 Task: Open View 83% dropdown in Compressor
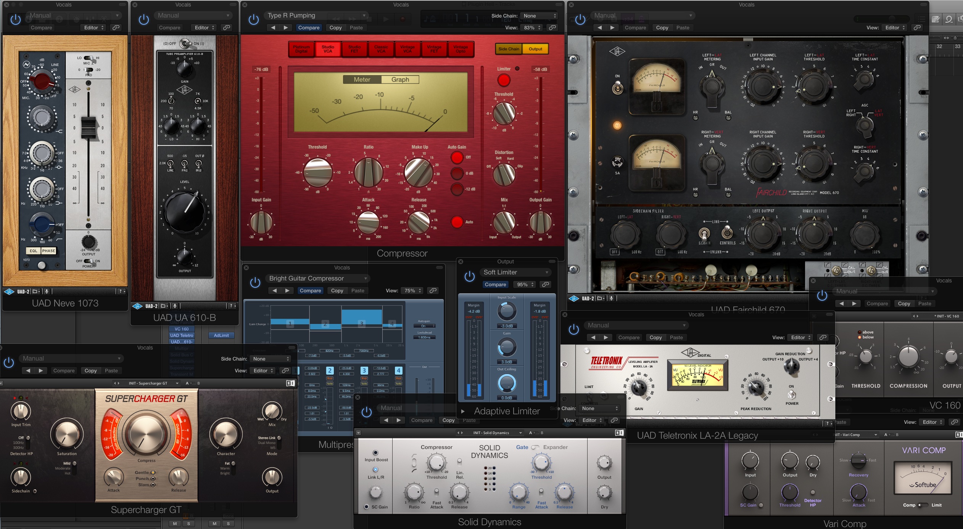coord(531,27)
